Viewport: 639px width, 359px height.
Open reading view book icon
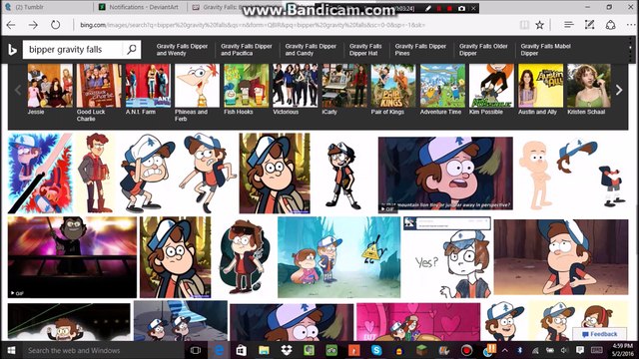pyautogui.click(x=524, y=25)
